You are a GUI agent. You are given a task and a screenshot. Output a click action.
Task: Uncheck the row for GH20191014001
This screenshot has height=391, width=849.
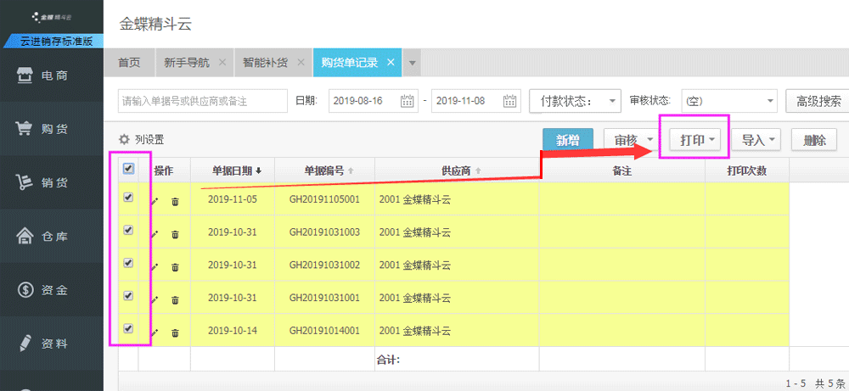pos(128,328)
